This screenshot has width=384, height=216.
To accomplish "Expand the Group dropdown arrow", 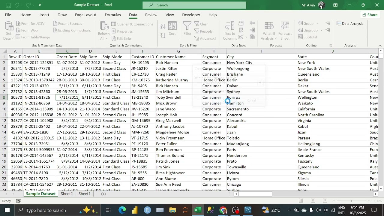I will [x=317, y=23].
